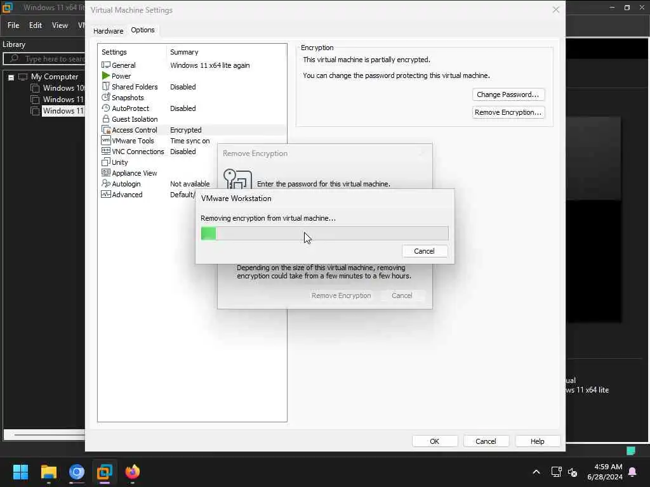Click the Autologin user icon
This screenshot has width=650, height=487.
[x=106, y=183]
